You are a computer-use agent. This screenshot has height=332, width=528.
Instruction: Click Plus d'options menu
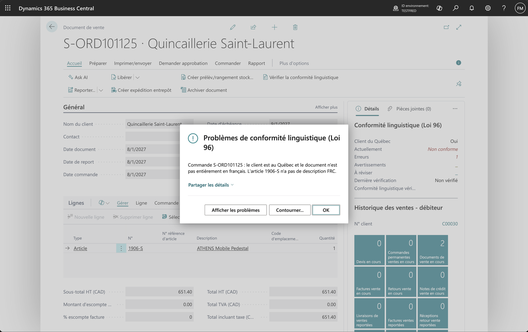tap(294, 63)
